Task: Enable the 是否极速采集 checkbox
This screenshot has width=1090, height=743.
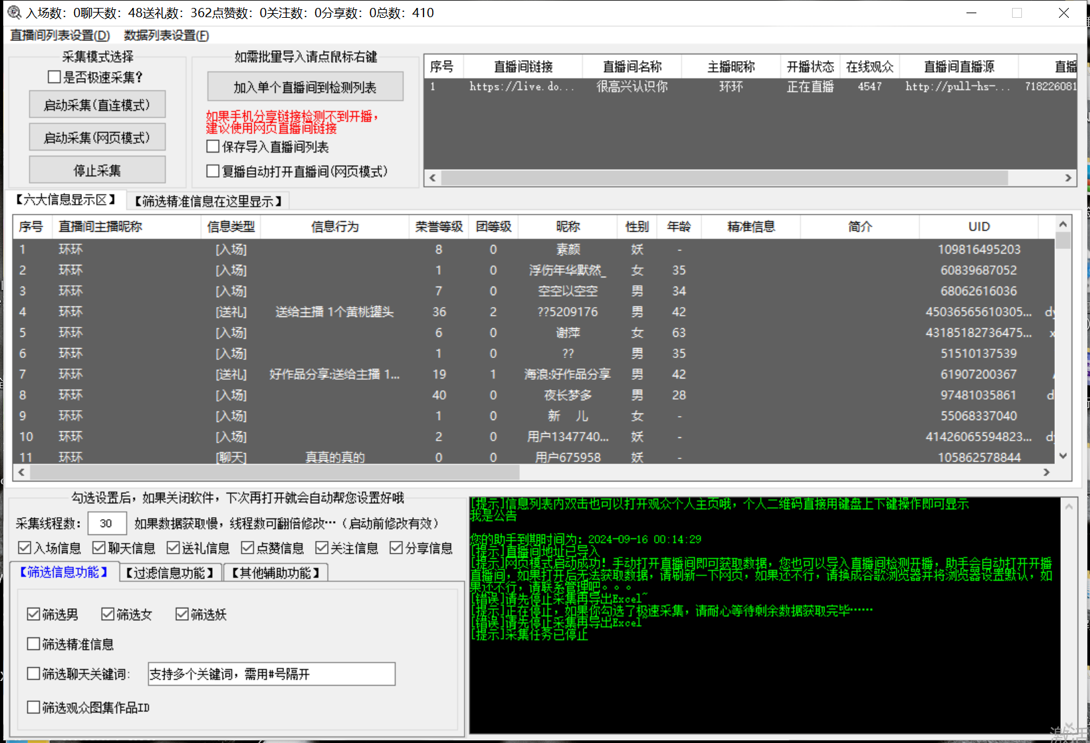Action: tap(54, 77)
